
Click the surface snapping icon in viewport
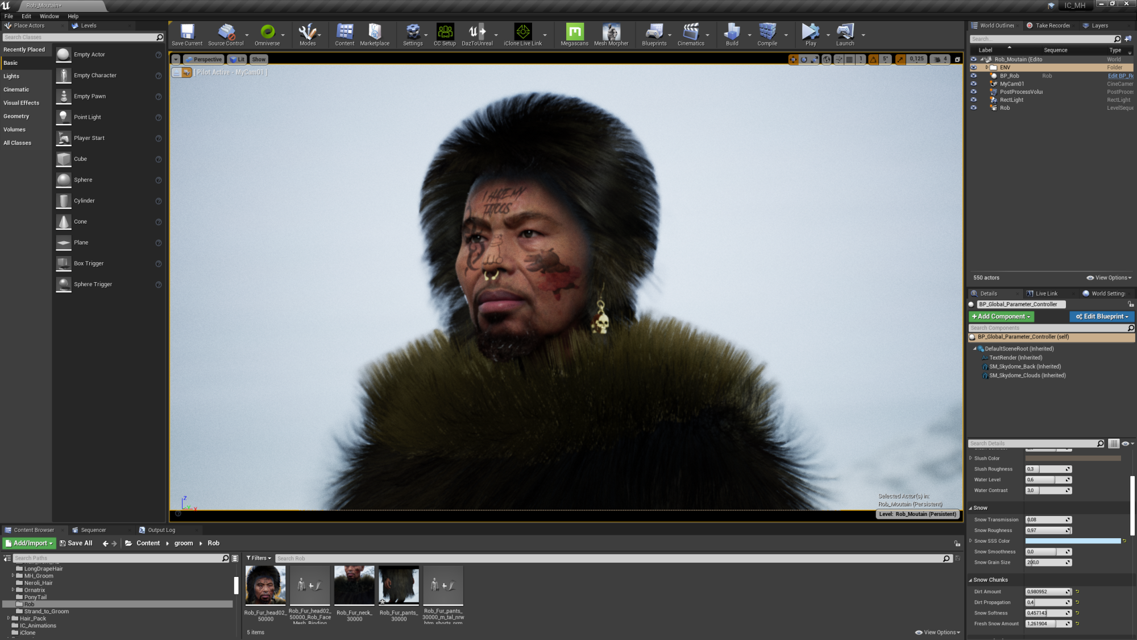coord(839,59)
